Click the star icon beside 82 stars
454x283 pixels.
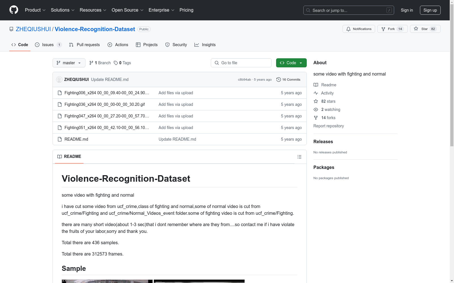[x=316, y=101]
